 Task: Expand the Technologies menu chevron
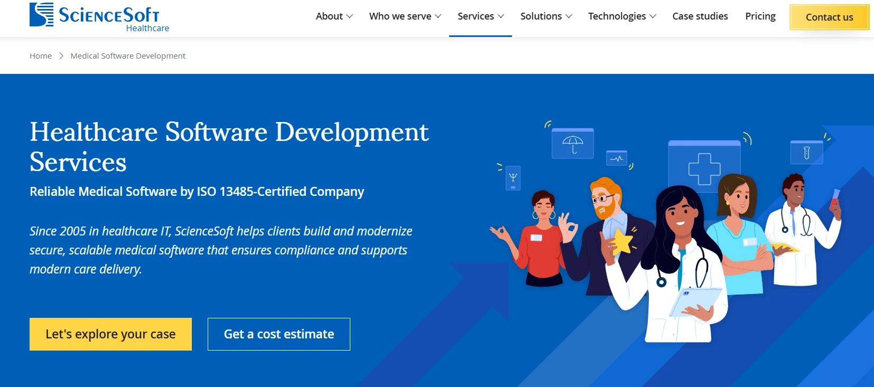(x=653, y=16)
